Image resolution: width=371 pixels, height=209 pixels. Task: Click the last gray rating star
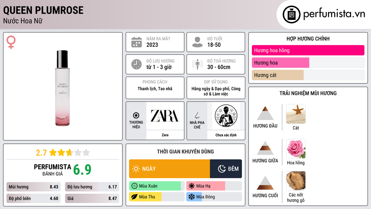pyautogui.click(x=86, y=152)
